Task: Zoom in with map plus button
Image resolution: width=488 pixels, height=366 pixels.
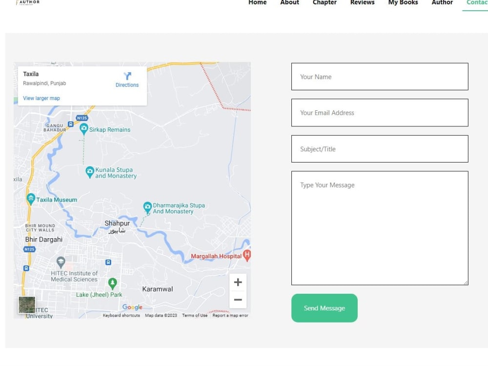Action: (x=238, y=282)
